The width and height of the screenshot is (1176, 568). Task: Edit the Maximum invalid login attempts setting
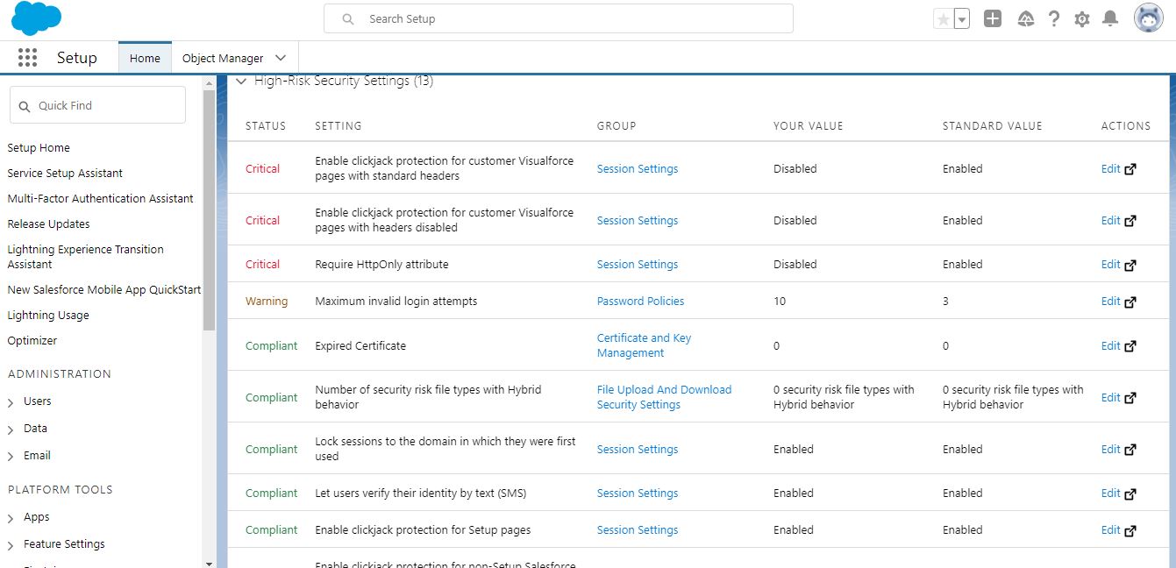1110,301
